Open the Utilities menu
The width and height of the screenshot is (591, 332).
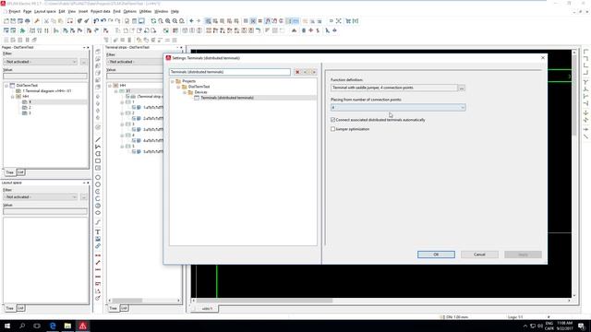coord(145,12)
